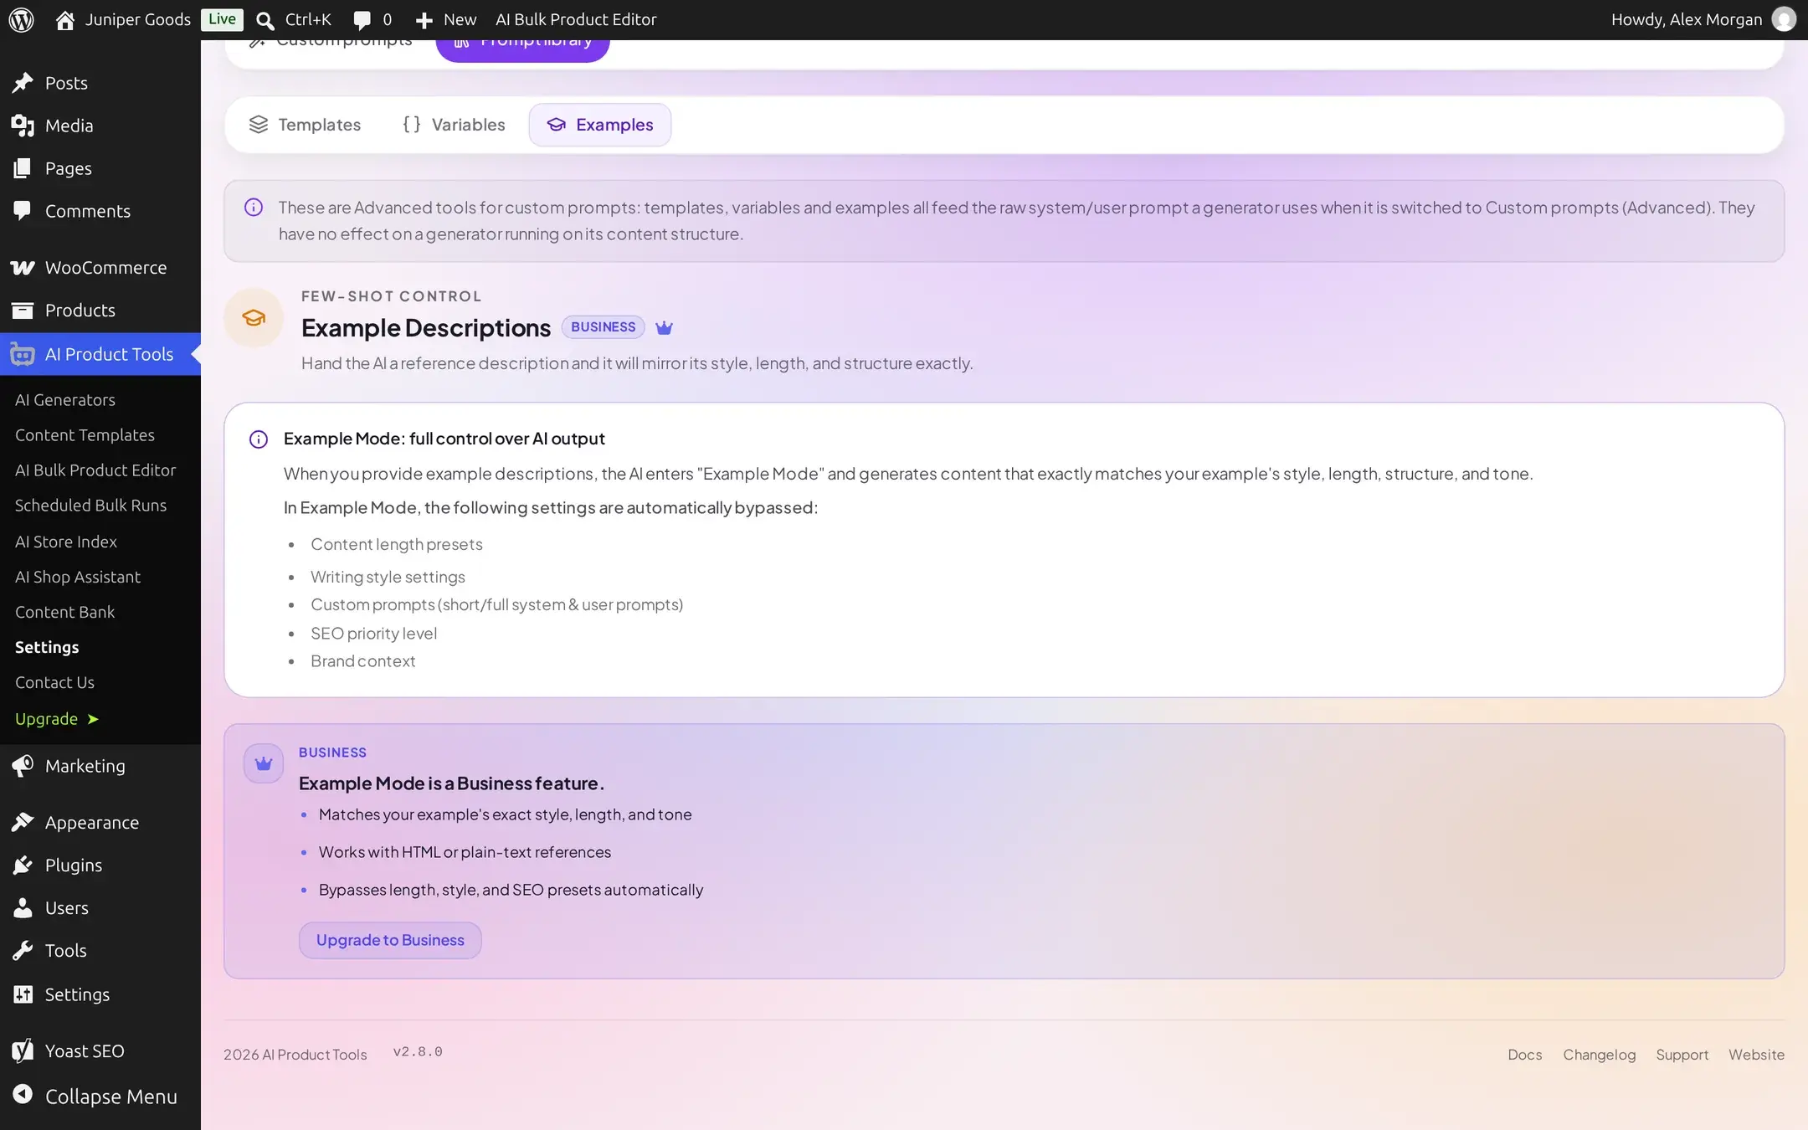This screenshot has height=1130, width=1808.
Task: Open Marketing megaphone icon
Action: pyautogui.click(x=23, y=765)
